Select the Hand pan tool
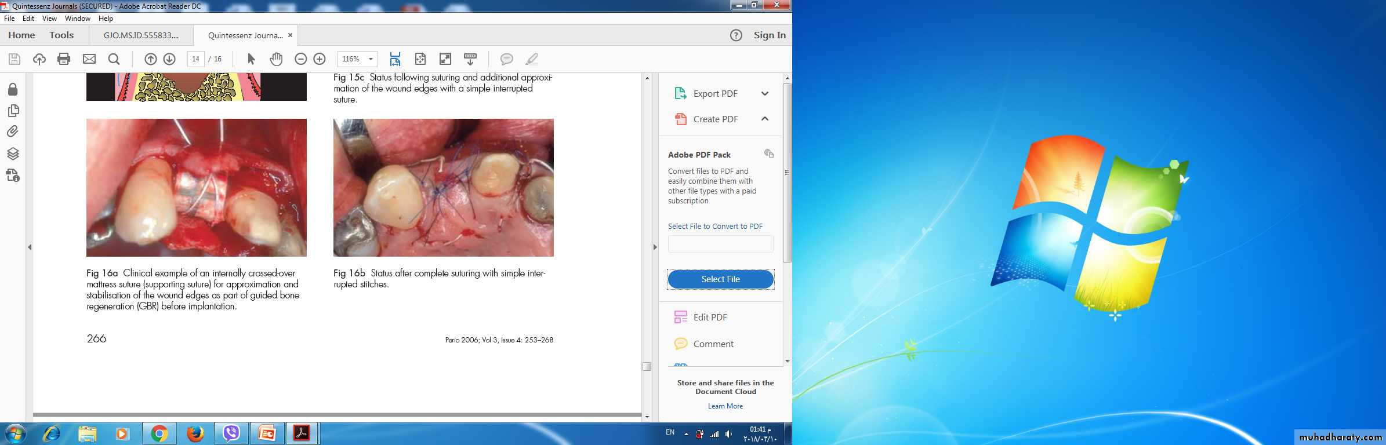The height and width of the screenshot is (445, 1386). click(x=276, y=59)
